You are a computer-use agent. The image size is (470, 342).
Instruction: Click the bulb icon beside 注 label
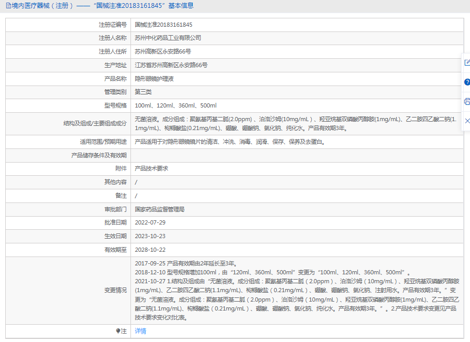[x=118, y=331]
